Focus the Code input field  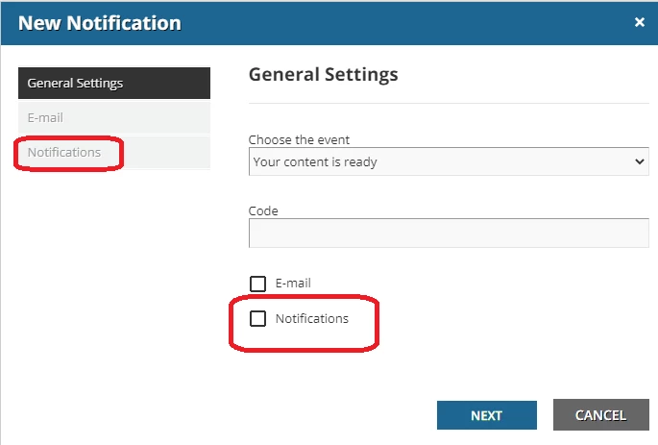(449, 234)
